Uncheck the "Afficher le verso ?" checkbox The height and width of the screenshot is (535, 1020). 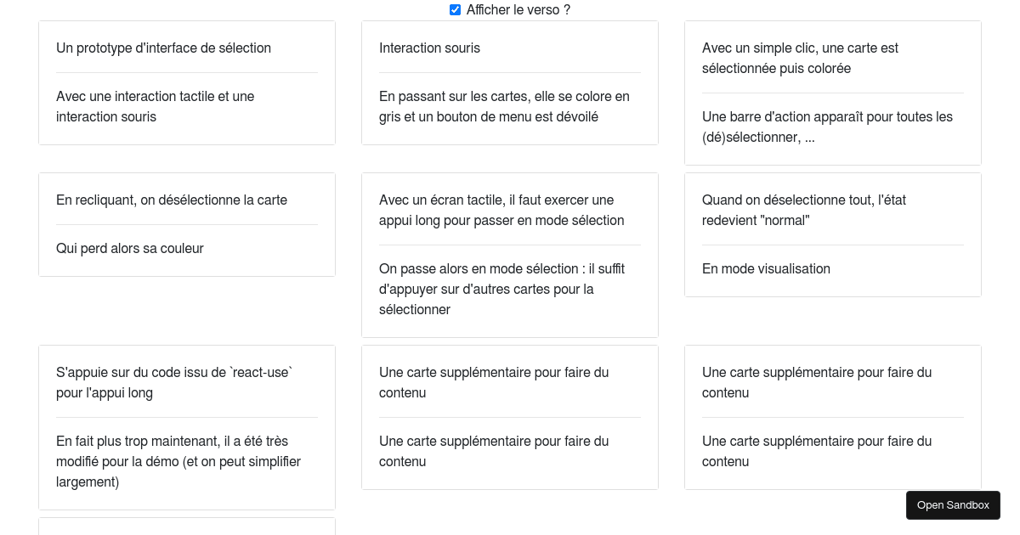coord(455,9)
